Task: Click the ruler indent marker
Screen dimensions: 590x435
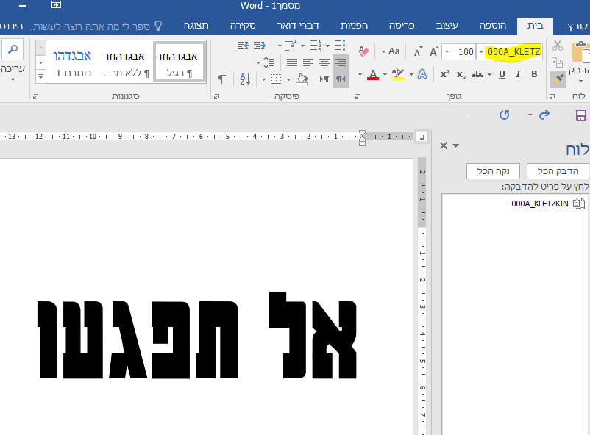Action: 362,138
